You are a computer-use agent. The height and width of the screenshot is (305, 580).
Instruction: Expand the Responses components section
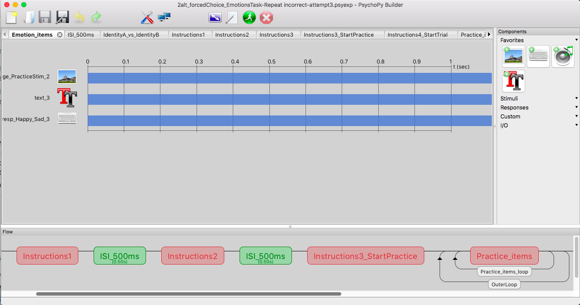pyautogui.click(x=539, y=107)
